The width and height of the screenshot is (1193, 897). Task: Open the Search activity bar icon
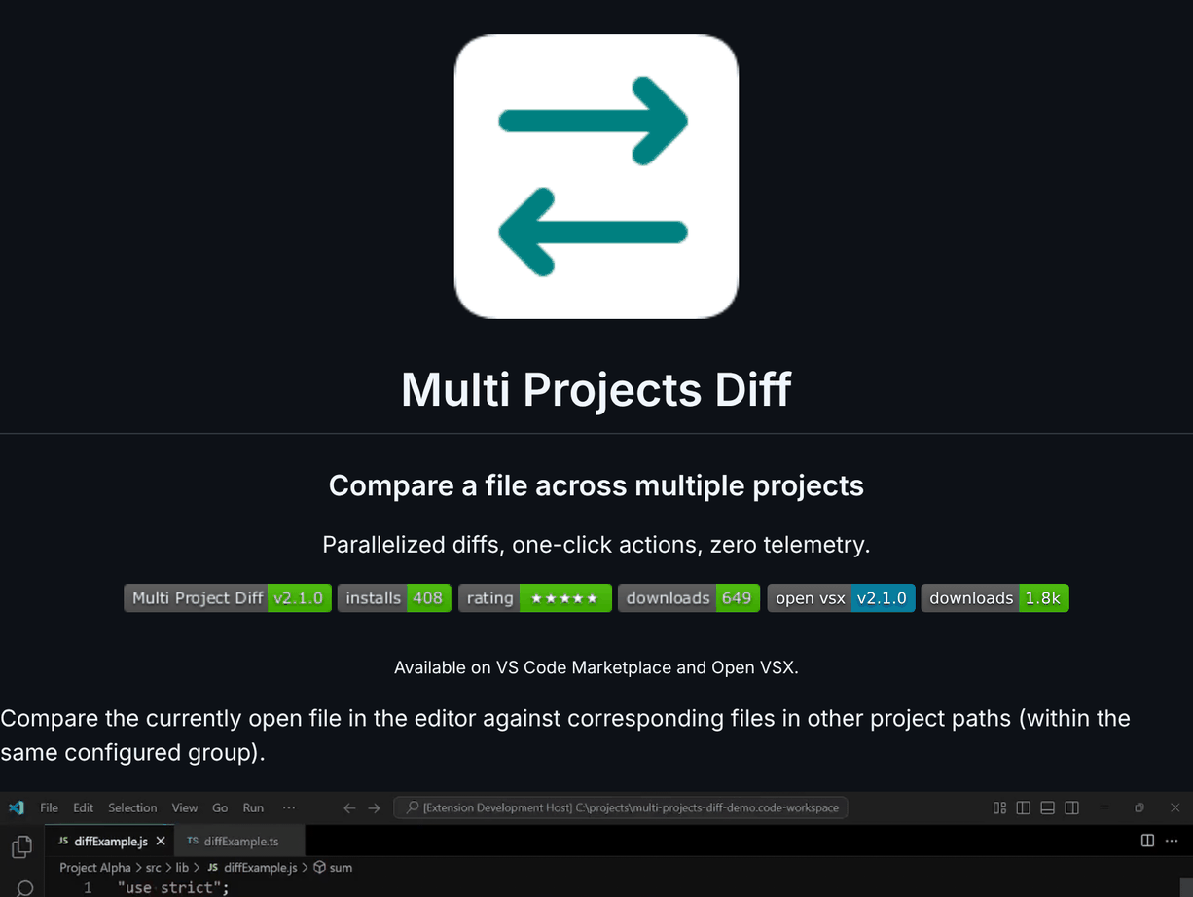[x=23, y=887]
